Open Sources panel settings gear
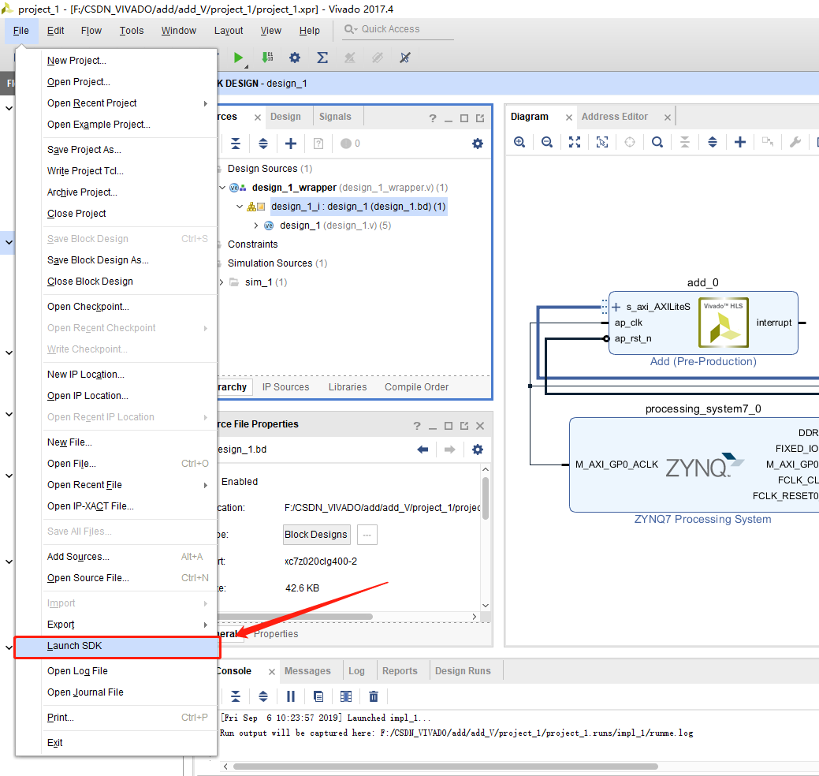The height and width of the screenshot is (776, 819). point(478,144)
